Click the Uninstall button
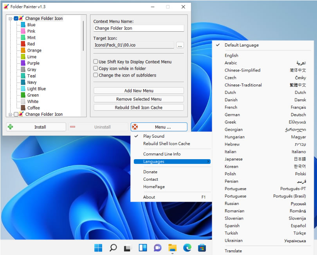 [x=98, y=127]
